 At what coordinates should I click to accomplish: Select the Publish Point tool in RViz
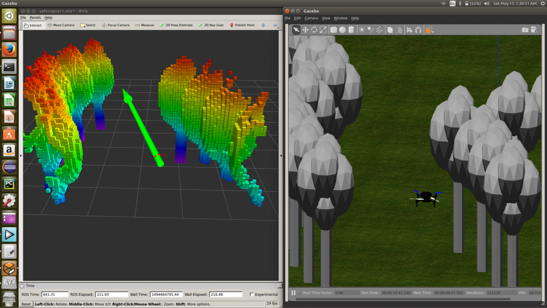pos(243,25)
